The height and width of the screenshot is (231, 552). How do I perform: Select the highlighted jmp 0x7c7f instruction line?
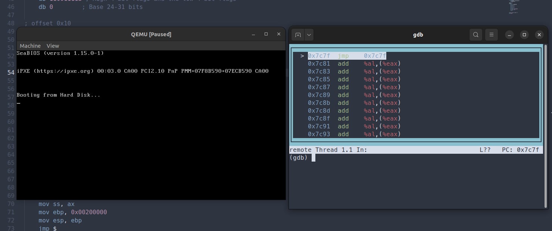point(347,56)
